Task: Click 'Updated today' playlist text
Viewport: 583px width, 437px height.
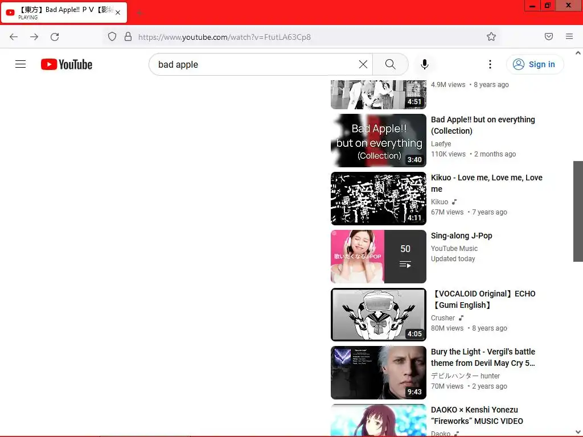Action: tap(453, 259)
